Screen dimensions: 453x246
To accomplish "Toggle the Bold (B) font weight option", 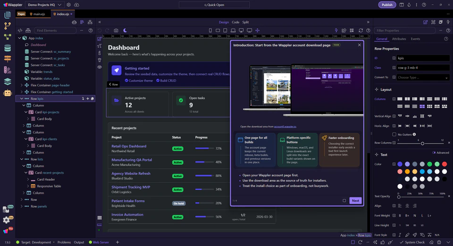I will pos(400,216).
